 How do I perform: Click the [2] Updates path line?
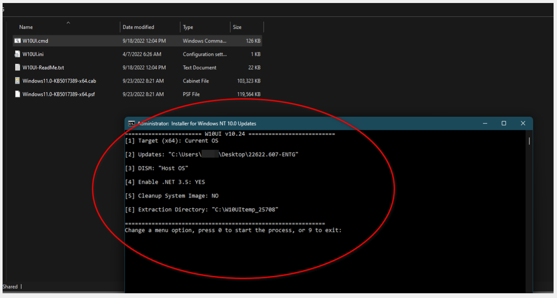coord(211,154)
